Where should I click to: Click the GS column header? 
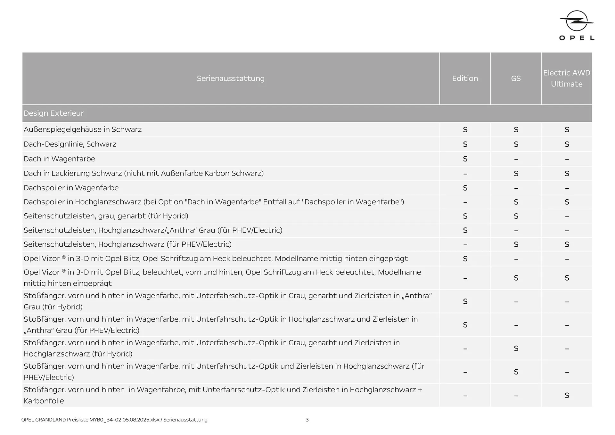[x=516, y=78]
